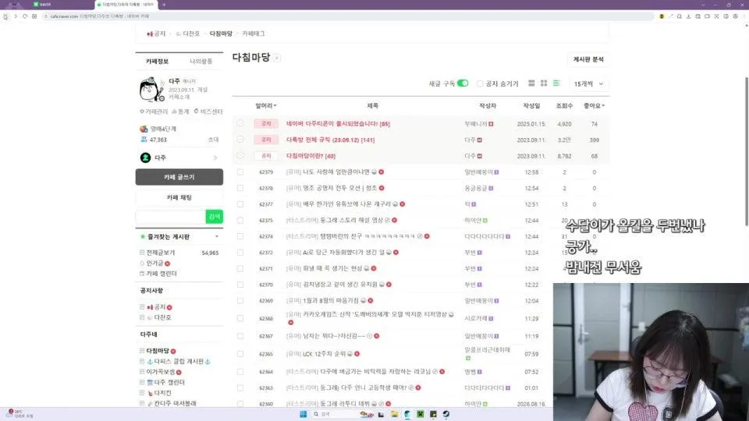This screenshot has width=749, height=421.
Task: Select the green list view icon
Action: tap(556, 83)
